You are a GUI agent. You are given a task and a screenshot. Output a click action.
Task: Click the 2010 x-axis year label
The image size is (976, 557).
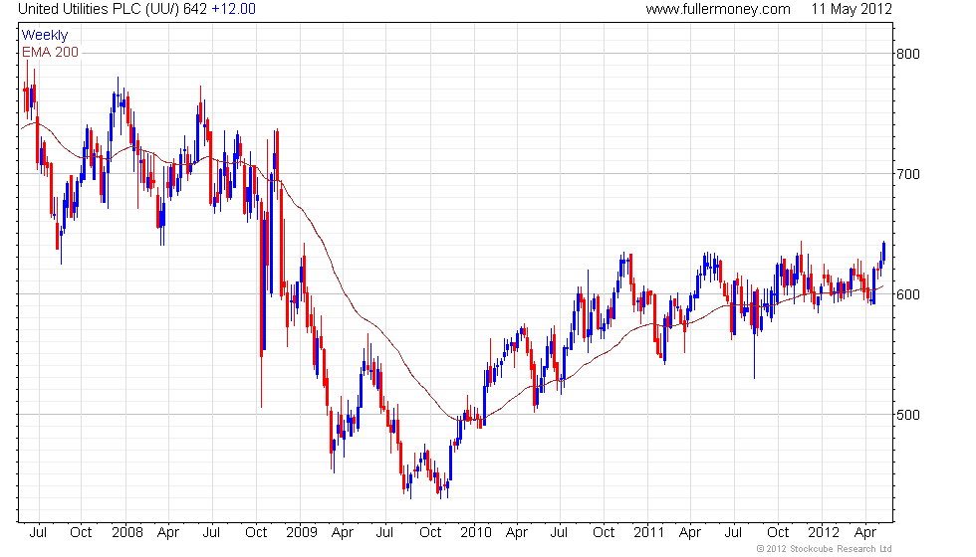click(x=476, y=533)
